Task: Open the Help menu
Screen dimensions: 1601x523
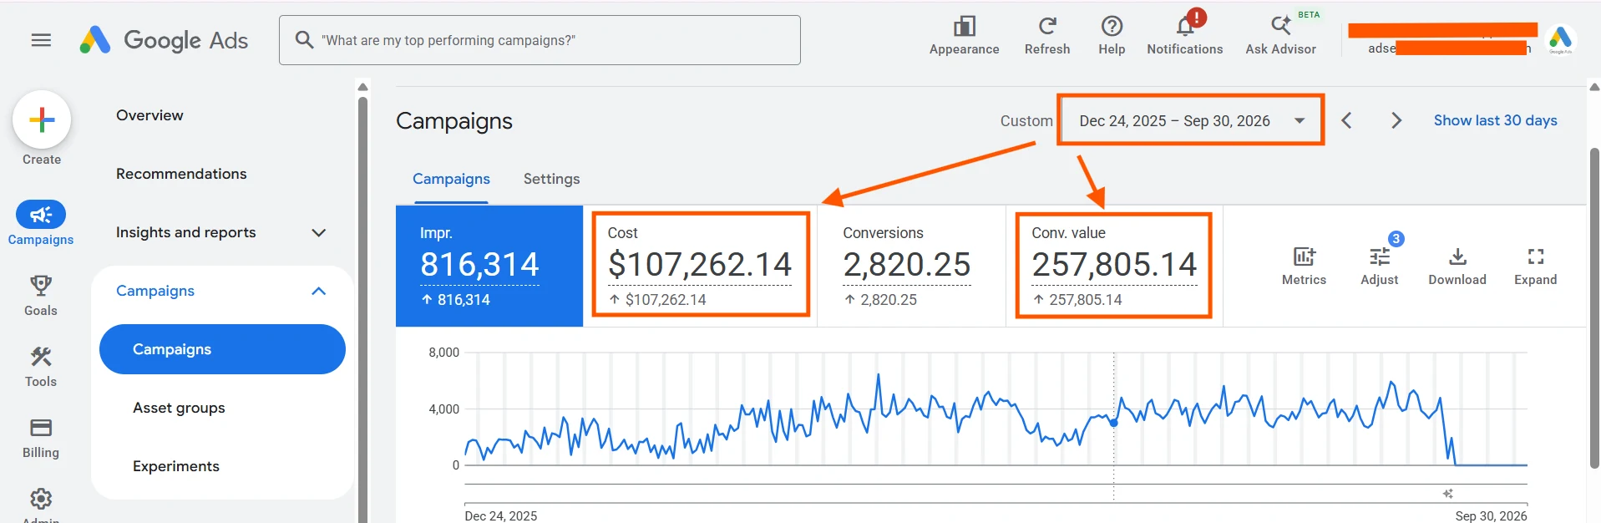Action: click(x=1112, y=36)
